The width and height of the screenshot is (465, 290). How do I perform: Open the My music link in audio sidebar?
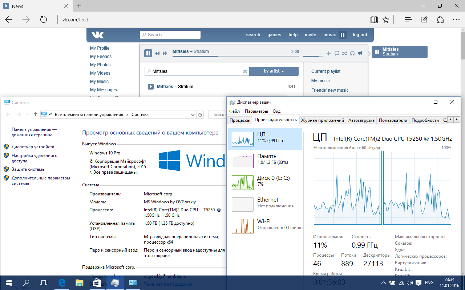point(320,81)
